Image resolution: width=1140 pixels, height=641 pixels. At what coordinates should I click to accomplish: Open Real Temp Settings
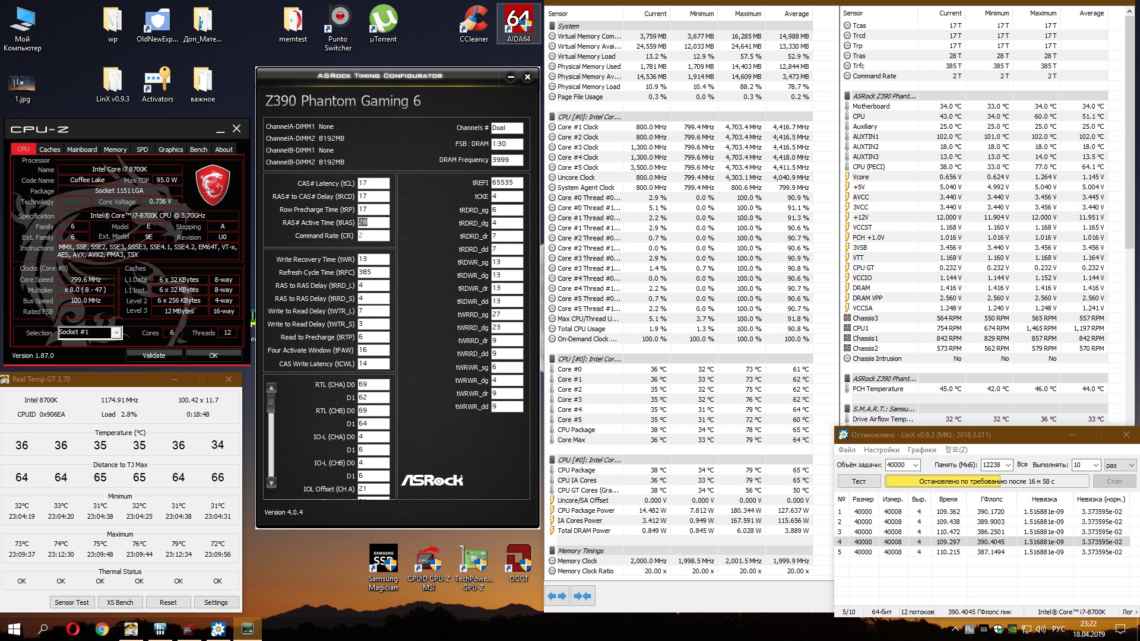(x=216, y=602)
